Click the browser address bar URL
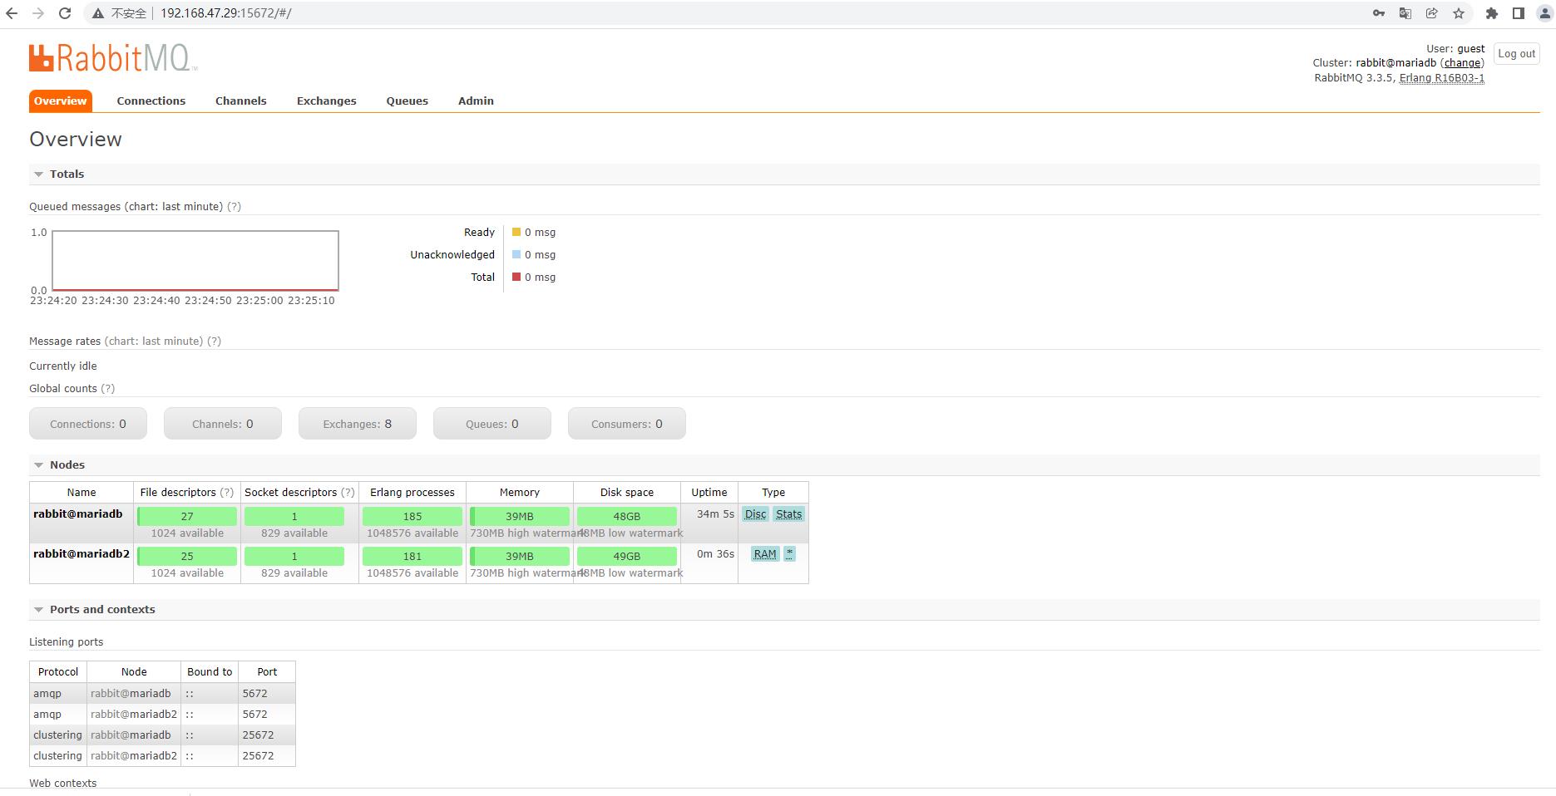 (x=226, y=13)
